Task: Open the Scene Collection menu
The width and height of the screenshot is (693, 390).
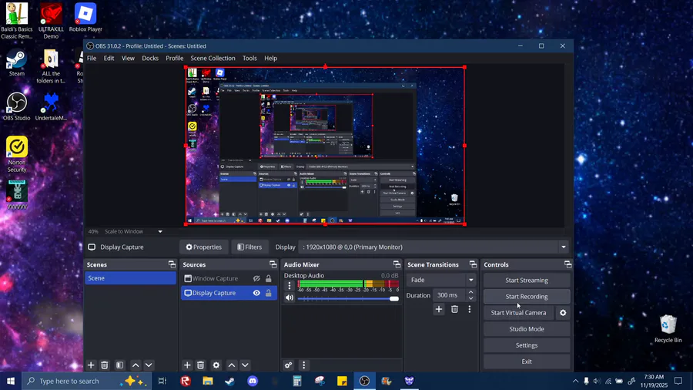Action: point(213,58)
